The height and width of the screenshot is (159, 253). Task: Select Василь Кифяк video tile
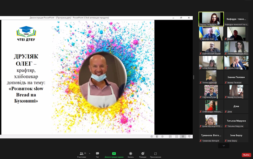[x=236, y=63]
